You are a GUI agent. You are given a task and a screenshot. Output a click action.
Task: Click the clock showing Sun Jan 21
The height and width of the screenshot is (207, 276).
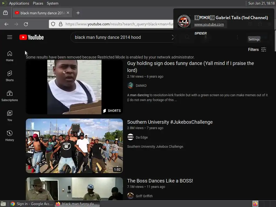261,3
